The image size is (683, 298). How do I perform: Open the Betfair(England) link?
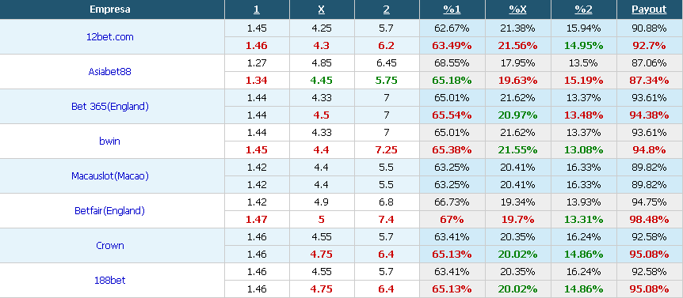click(110, 211)
